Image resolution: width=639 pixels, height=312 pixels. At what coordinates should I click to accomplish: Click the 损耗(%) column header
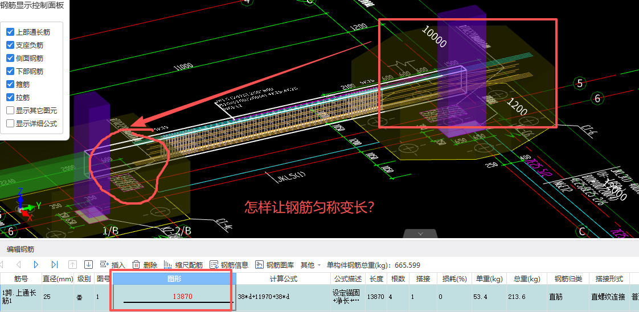click(x=454, y=278)
